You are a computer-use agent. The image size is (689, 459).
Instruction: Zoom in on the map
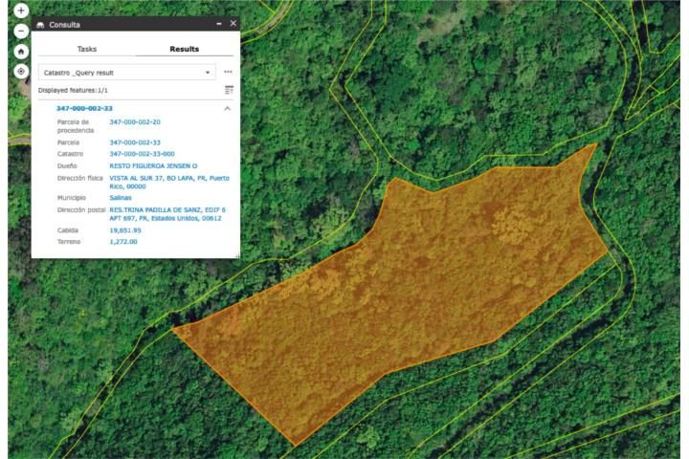pos(21,11)
